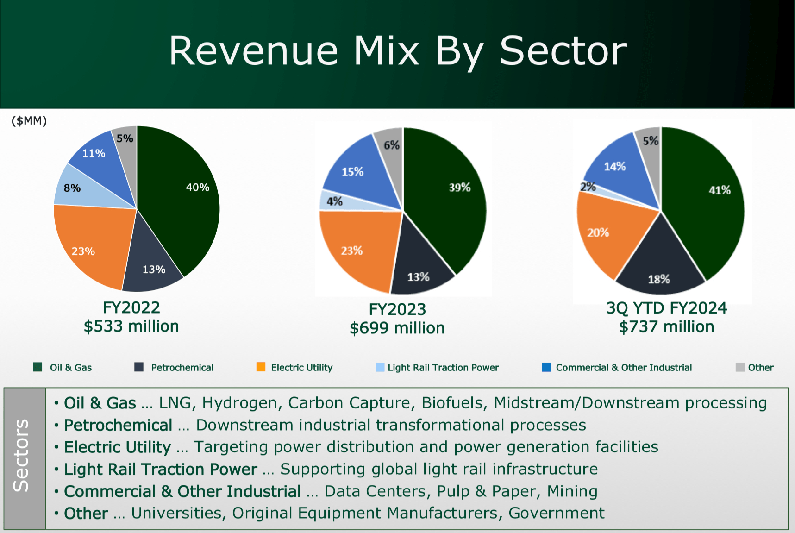Click the FY2022 $533 million label
The height and width of the screenshot is (533, 795).
(131, 317)
